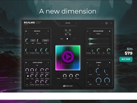Open the Digital Reverb module menu icon
This screenshot has height=103, width=137.
[x=48, y=63]
